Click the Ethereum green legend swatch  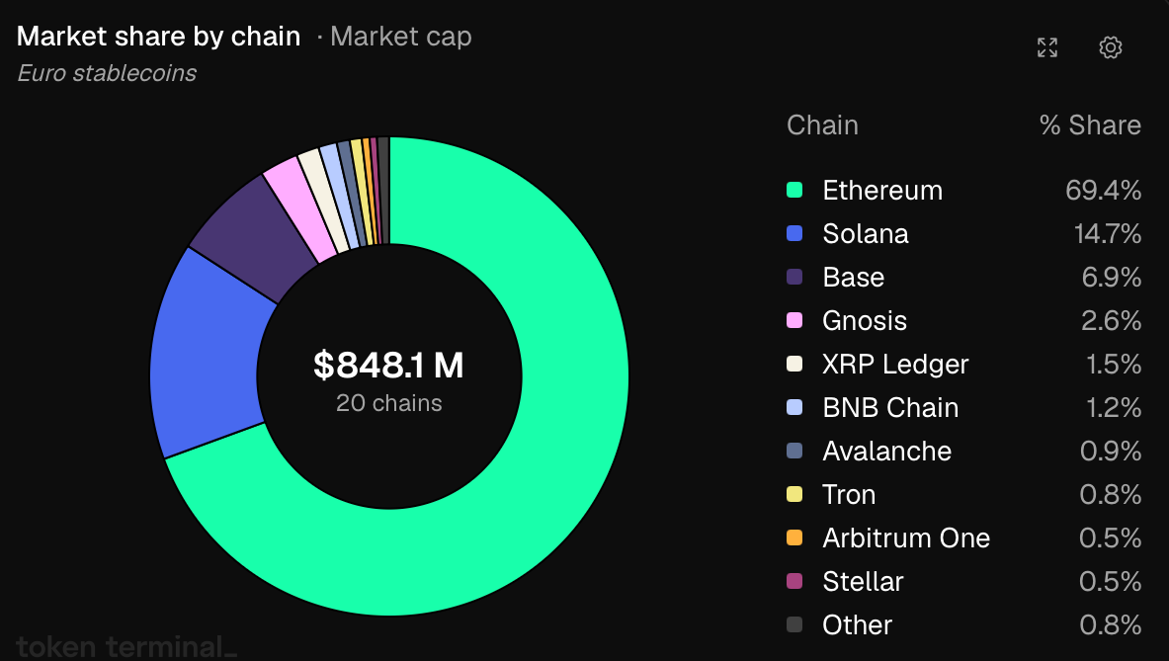click(794, 190)
